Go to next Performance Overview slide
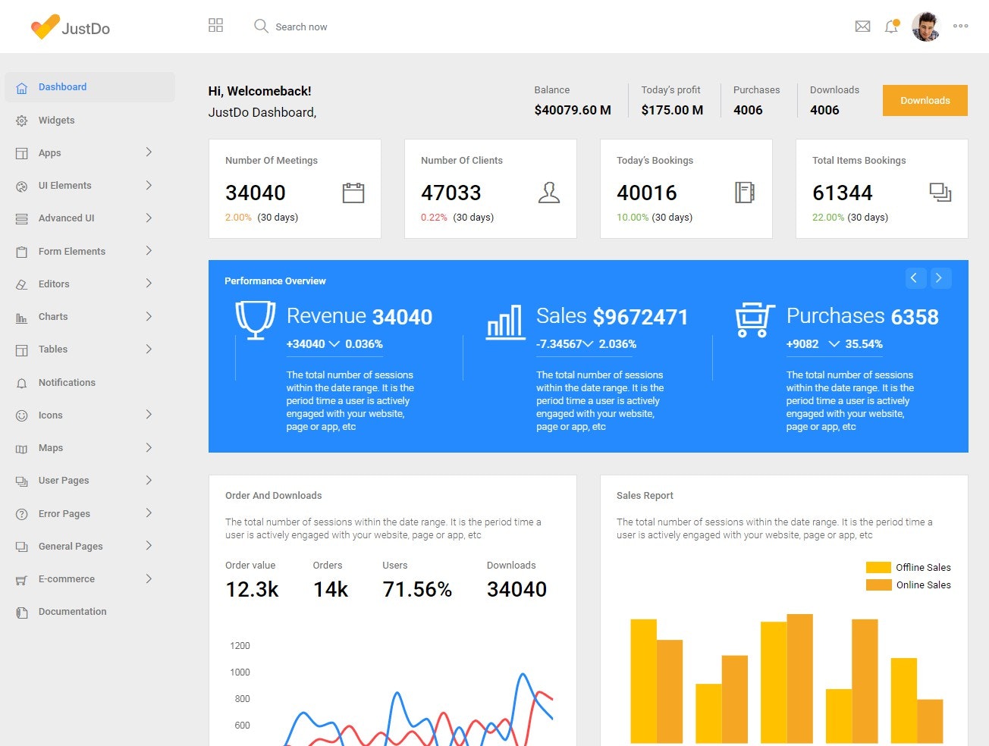This screenshot has height=746, width=989. coord(940,278)
